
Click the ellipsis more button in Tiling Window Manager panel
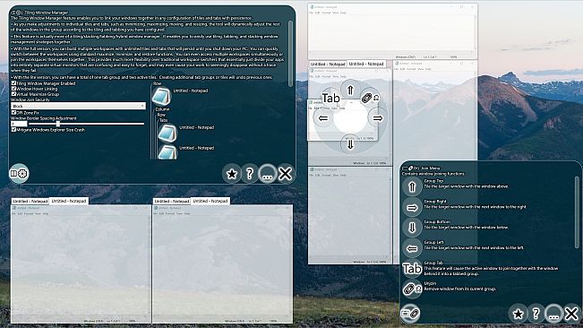(x=268, y=173)
